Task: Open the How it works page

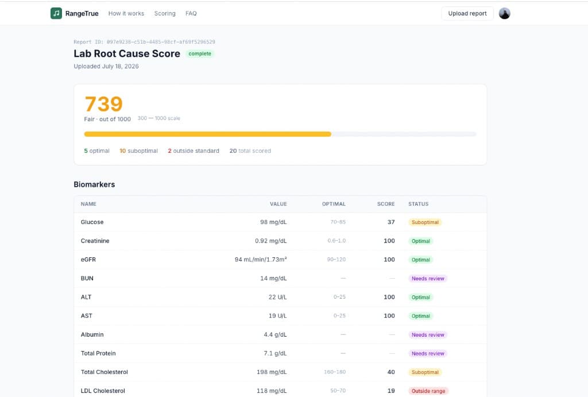Action: pyautogui.click(x=126, y=14)
